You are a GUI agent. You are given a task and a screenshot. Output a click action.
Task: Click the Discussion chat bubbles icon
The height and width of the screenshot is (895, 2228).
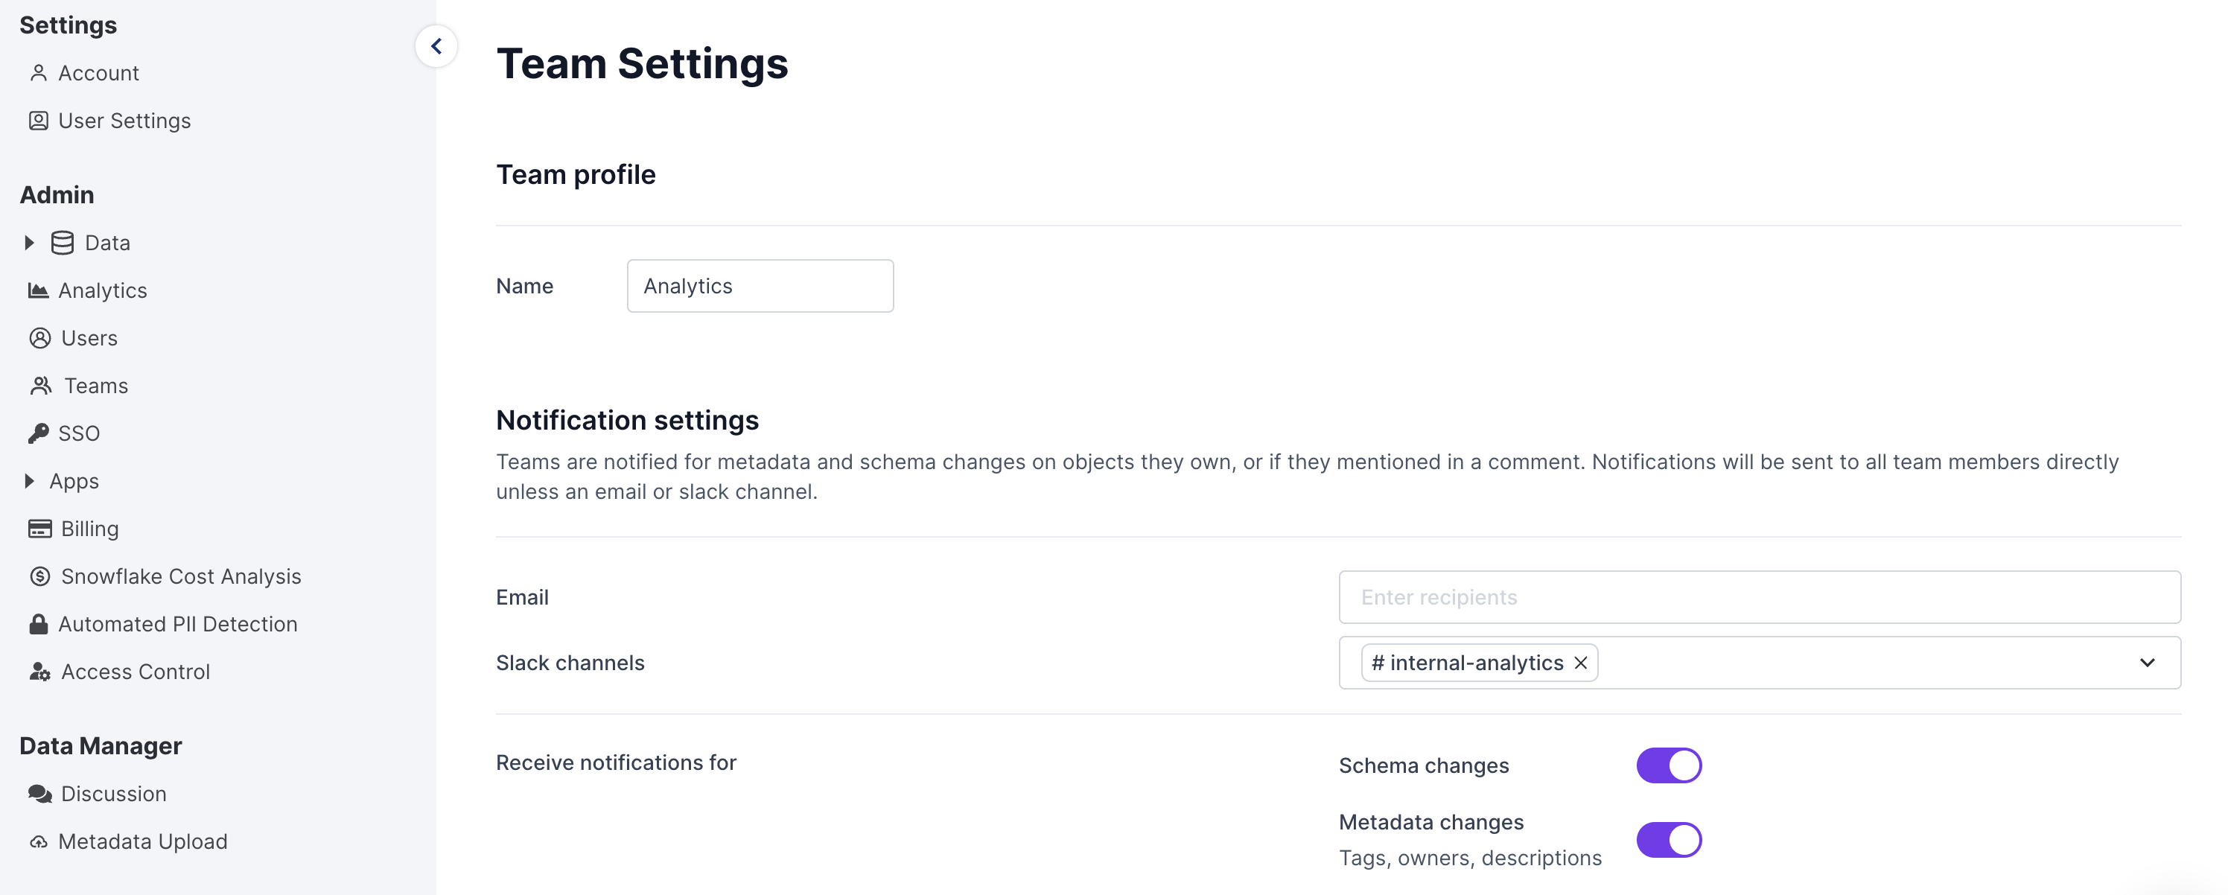(x=39, y=794)
